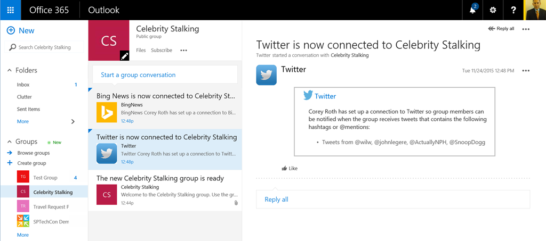The width and height of the screenshot is (546, 241).
Task: Click the search magnifier icon
Action: pos(13,47)
